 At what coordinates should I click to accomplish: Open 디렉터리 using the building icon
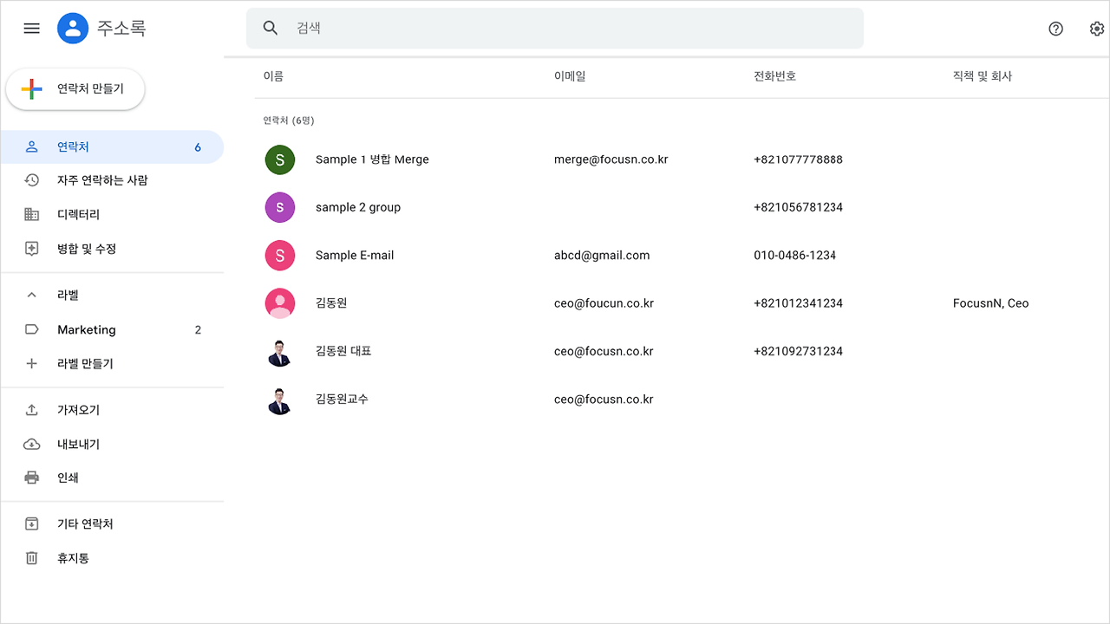click(x=32, y=214)
